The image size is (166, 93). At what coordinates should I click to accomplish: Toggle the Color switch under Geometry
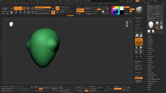[80, 11]
